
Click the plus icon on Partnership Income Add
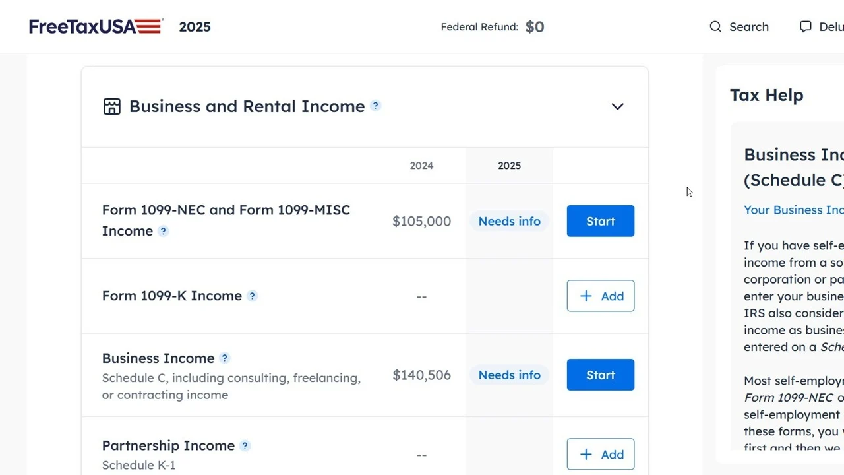click(586, 455)
